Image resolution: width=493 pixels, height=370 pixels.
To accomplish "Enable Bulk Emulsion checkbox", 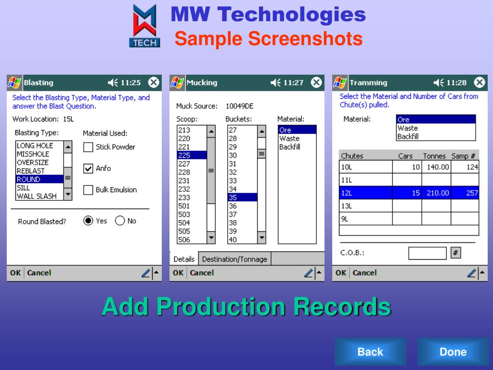I will pyautogui.click(x=89, y=190).
